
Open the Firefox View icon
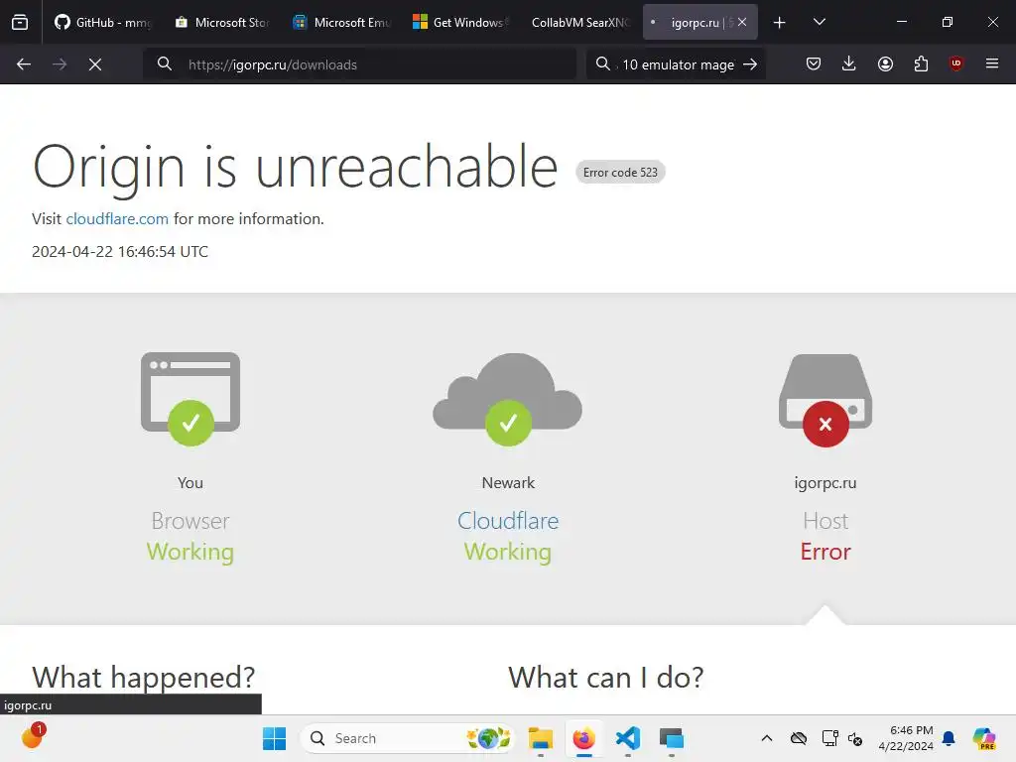click(x=20, y=22)
